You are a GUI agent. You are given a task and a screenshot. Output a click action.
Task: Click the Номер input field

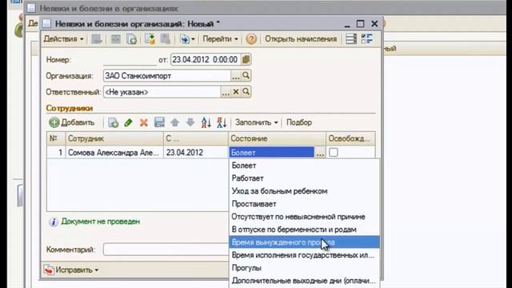(130, 60)
